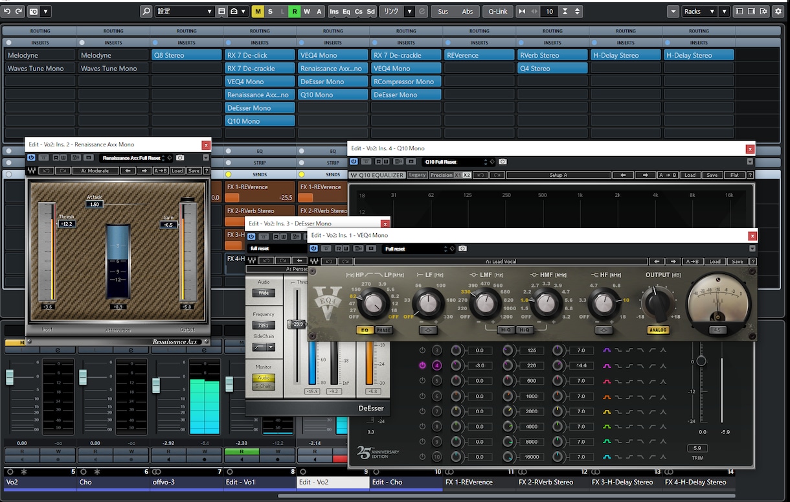
Task: Click previous preset arrow in VEQ4 toolbar
Action: (x=657, y=262)
